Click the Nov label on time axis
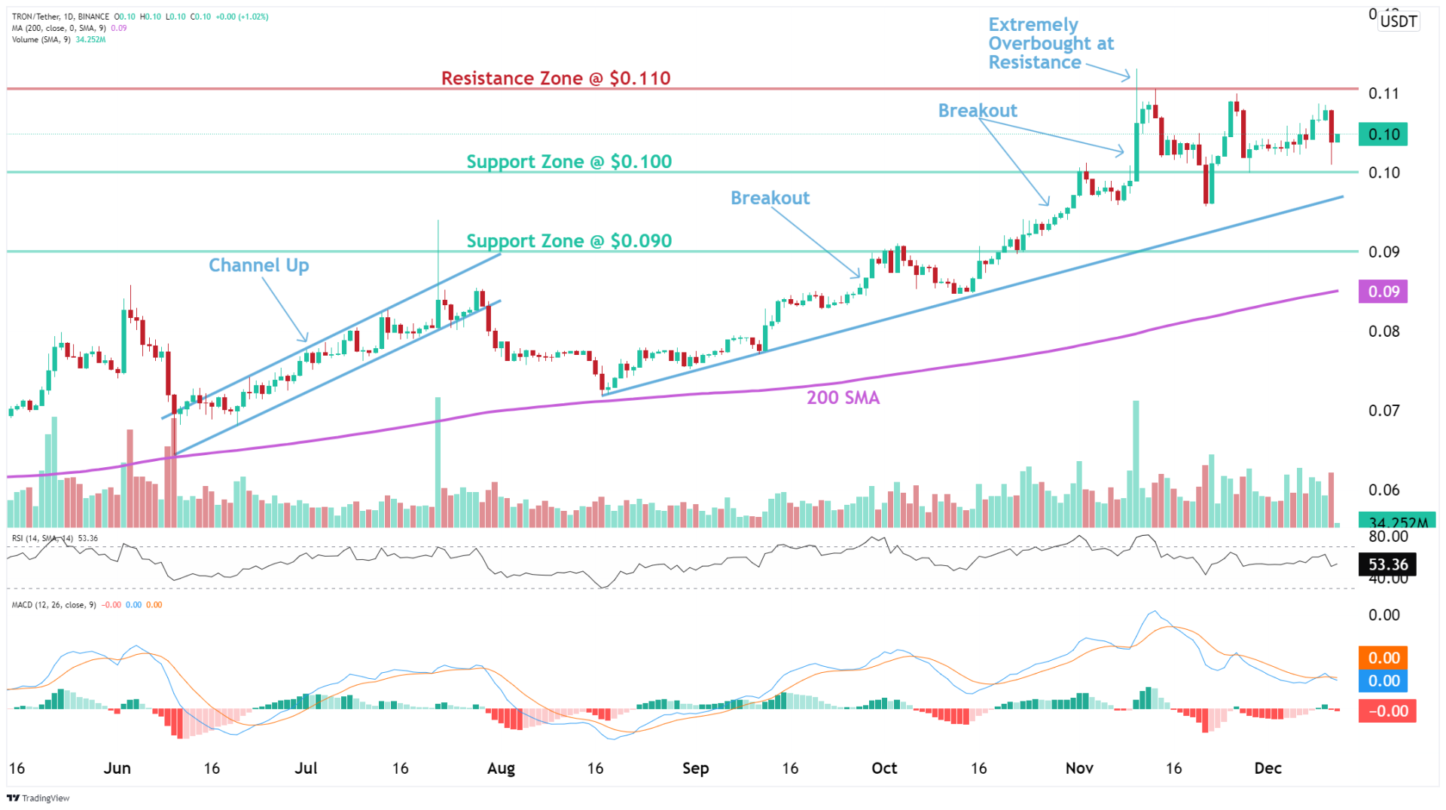 pyautogui.click(x=1078, y=769)
